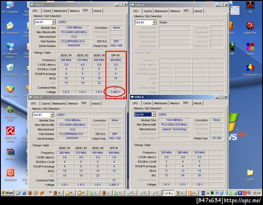Select the Snooker147 desktop icon
The width and height of the screenshot is (263, 205).
pos(250,70)
